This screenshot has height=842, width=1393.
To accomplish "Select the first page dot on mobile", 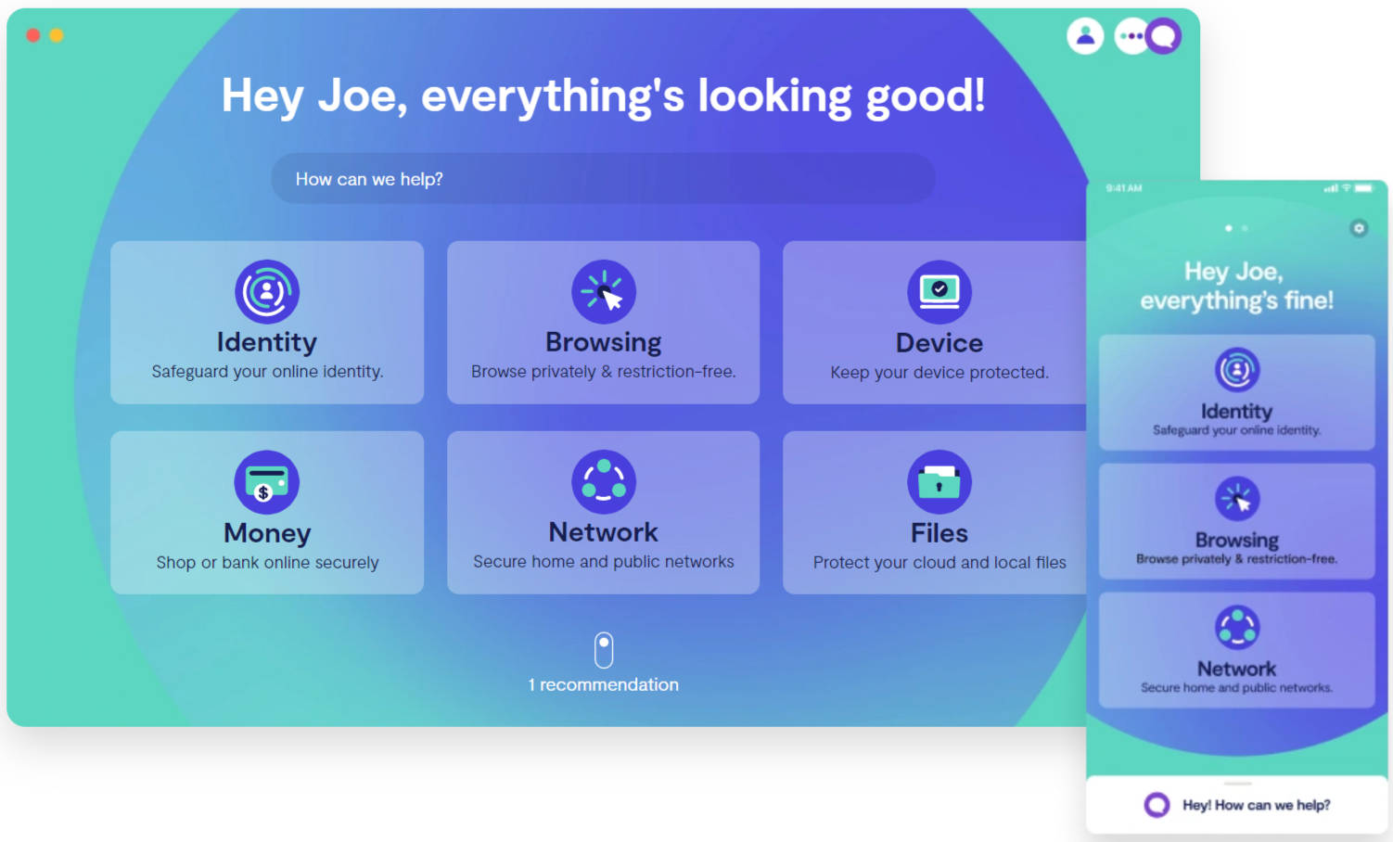I will (x=1229, y=228).
